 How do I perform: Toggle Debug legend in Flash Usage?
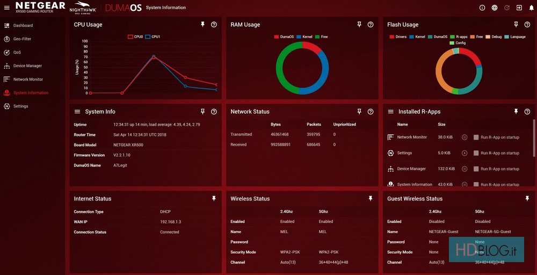point(494,37)
